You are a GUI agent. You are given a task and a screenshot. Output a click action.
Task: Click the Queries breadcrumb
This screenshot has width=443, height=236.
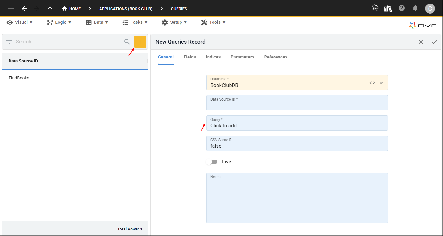pyautogui.click(x=179, y=9)
